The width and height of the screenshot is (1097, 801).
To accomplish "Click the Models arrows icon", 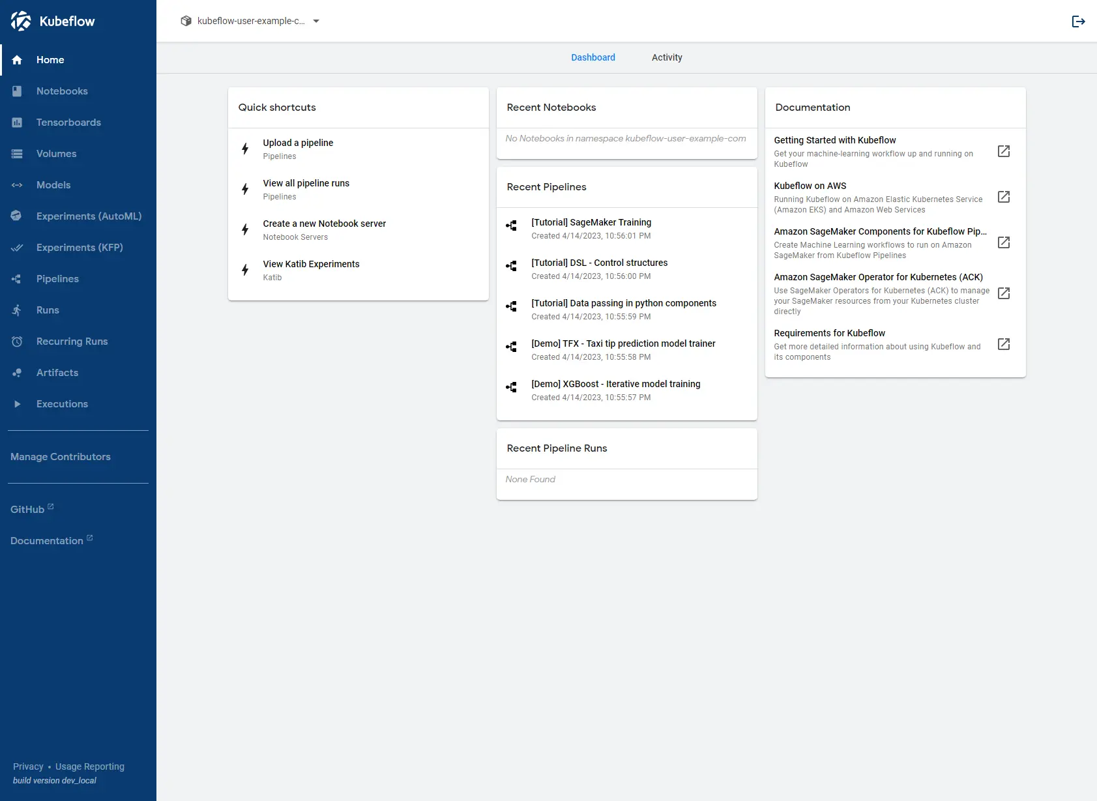I will 17,185.
